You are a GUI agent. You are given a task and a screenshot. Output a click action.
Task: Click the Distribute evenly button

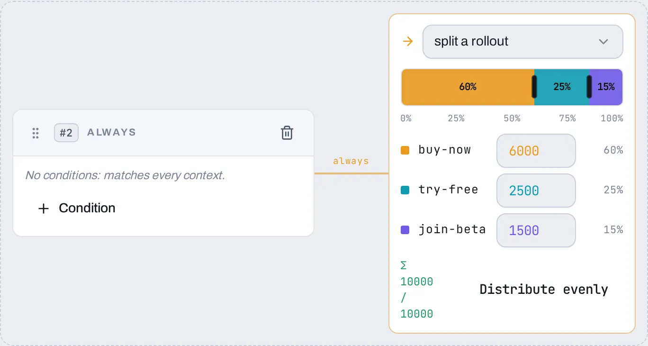pos(544,289)
